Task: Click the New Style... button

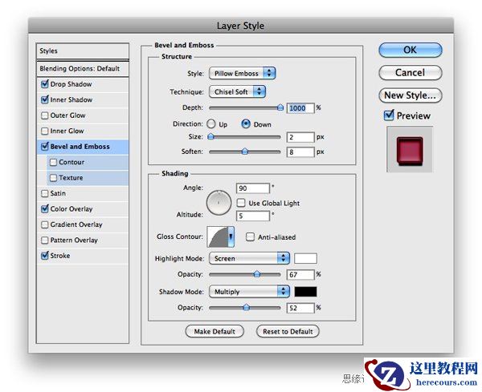Action: tap(411, 95)
